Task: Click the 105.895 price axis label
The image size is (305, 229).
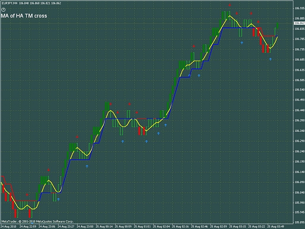Action: pos(300,222)
